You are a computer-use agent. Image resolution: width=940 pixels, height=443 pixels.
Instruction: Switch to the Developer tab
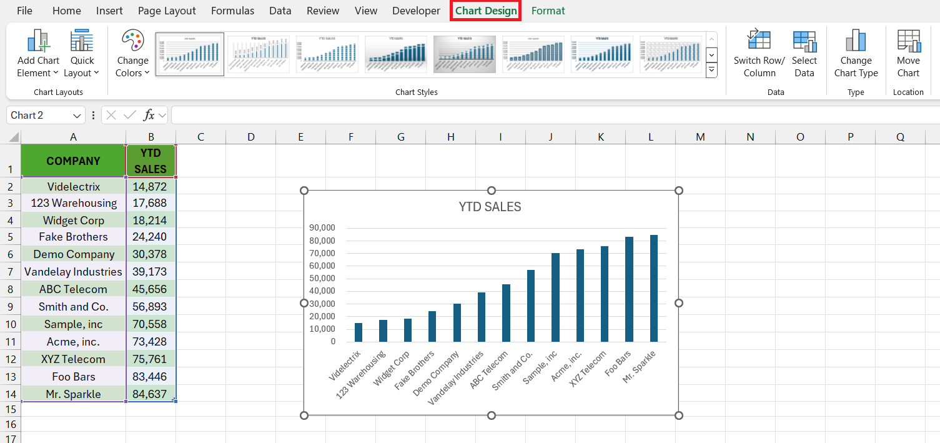point(415,11)
